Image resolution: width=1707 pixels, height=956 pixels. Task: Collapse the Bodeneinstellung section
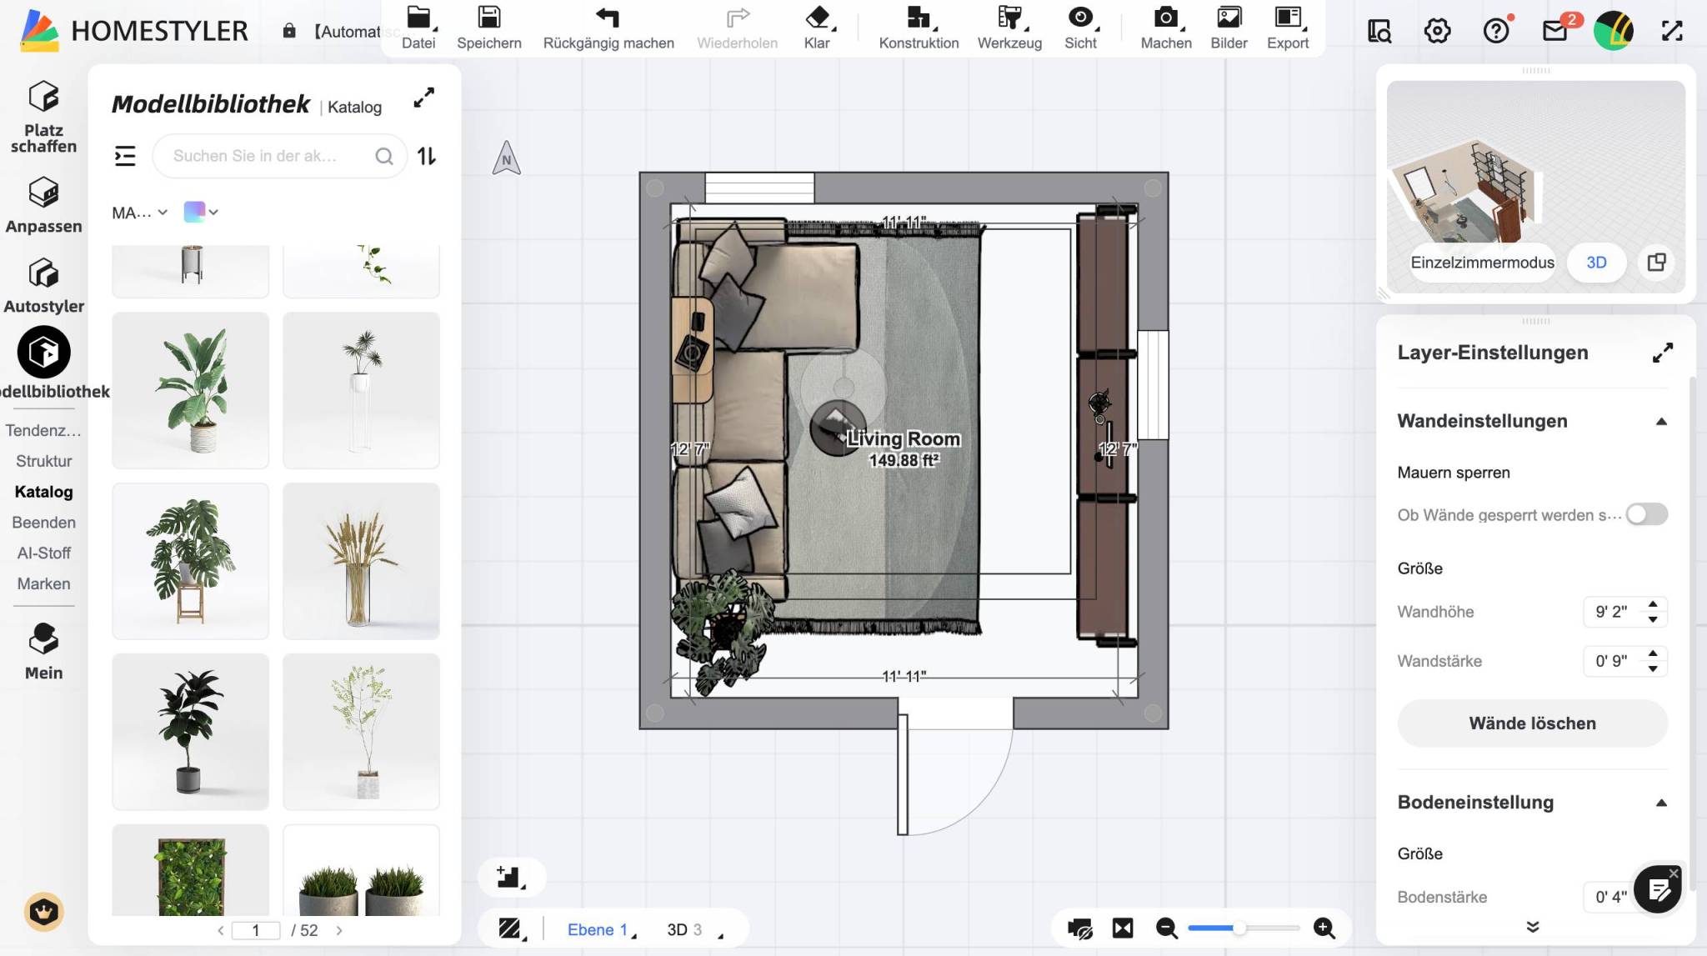1661,803
